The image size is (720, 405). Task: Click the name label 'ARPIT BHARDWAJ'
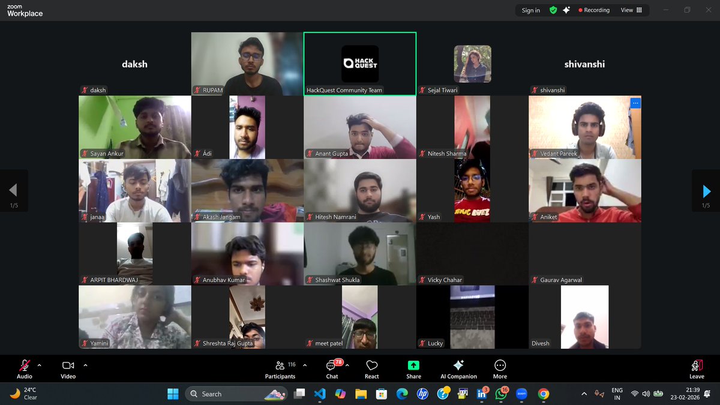[115, 280]
